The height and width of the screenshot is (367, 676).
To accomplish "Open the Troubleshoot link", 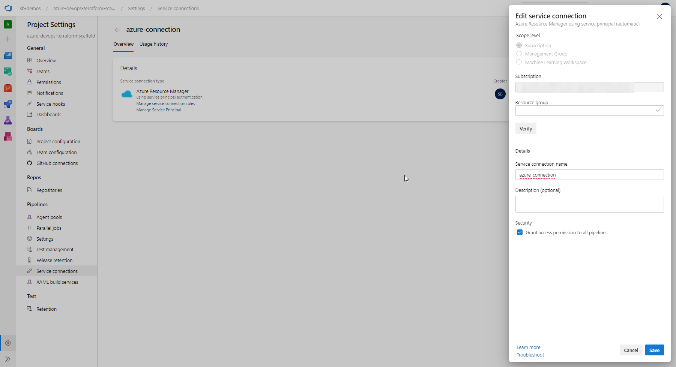I will click(x=530, y=355).
